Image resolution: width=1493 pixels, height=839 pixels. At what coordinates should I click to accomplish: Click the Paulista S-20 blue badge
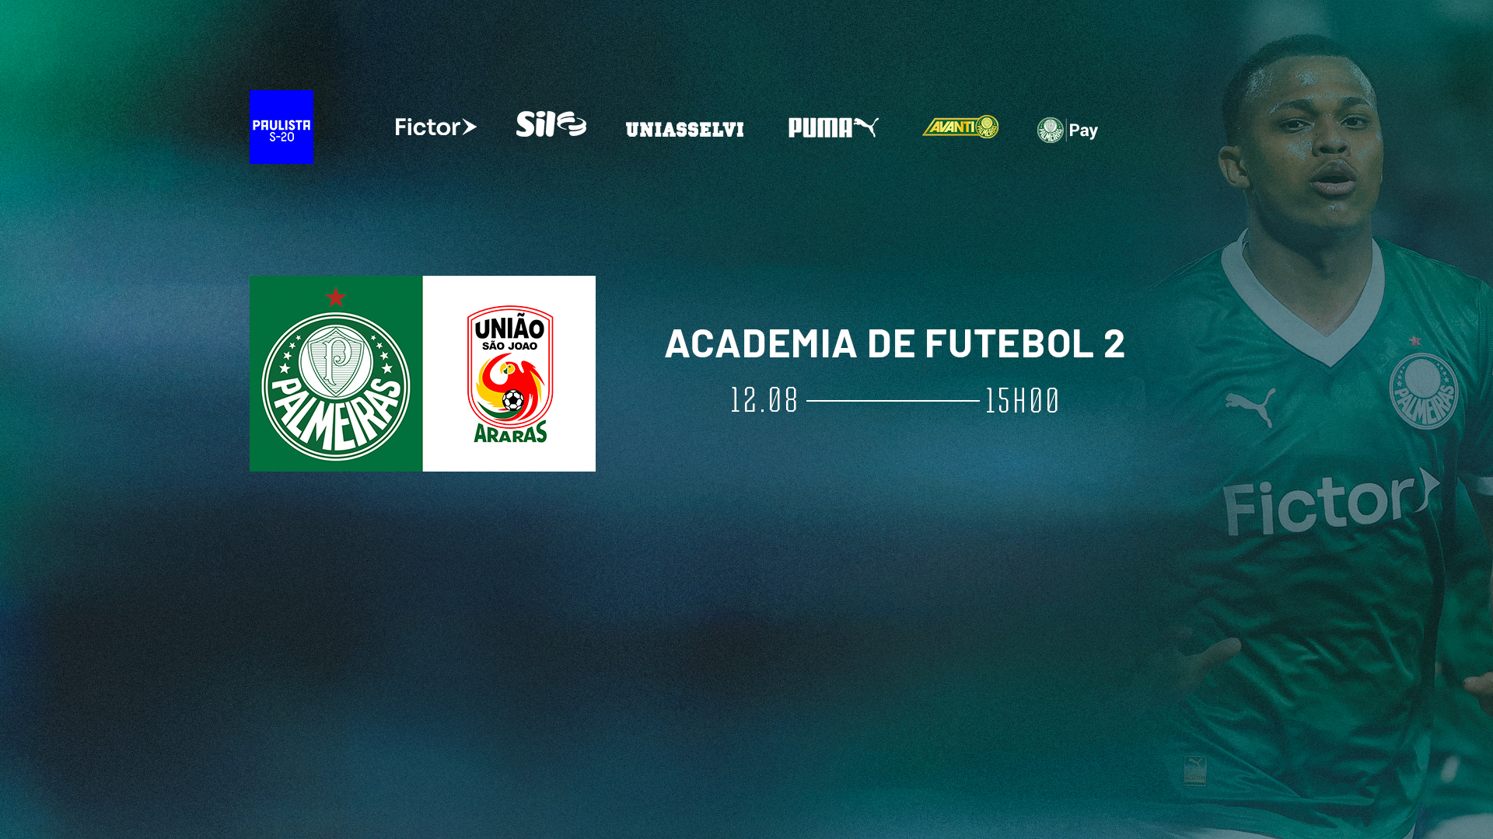(281, 127)
